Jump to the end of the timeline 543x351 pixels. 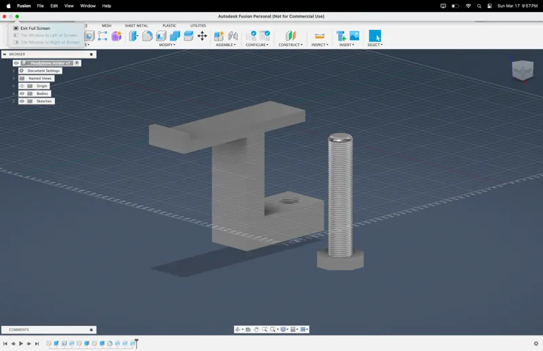click(x=37, y=344)
